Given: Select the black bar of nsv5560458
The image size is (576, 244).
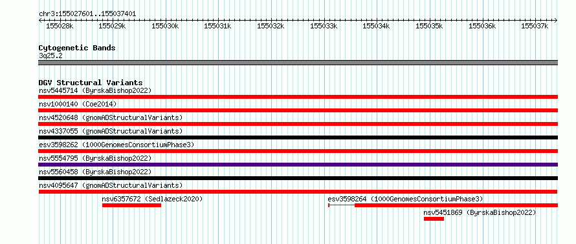Looking at the screenshot, I should [298, 178].
